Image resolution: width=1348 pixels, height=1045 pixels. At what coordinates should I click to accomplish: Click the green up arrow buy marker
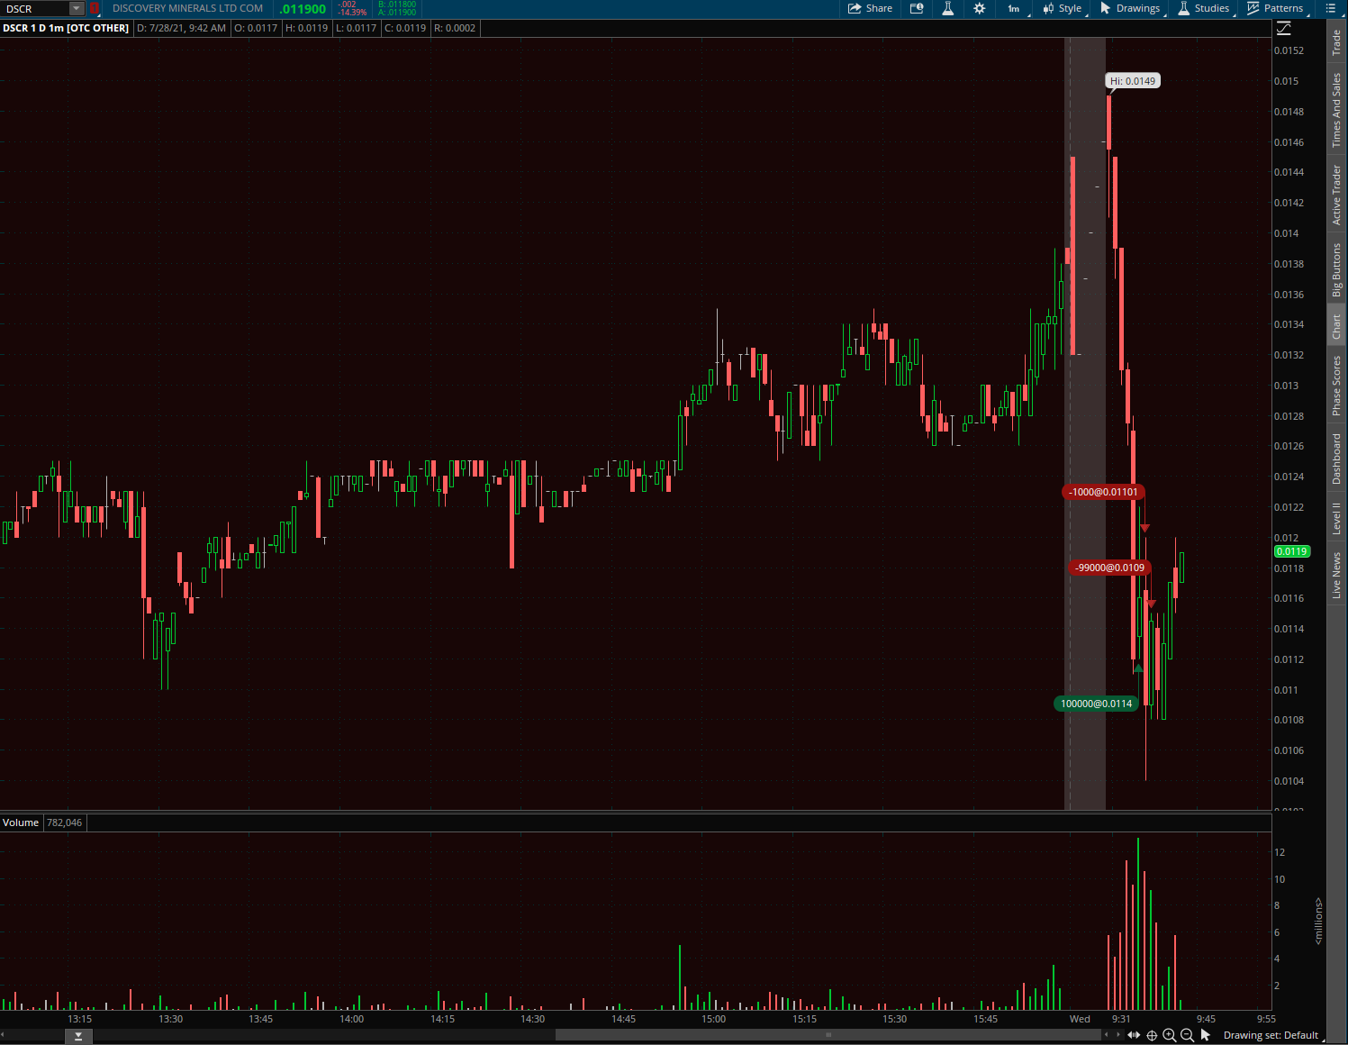[1138, 668]
